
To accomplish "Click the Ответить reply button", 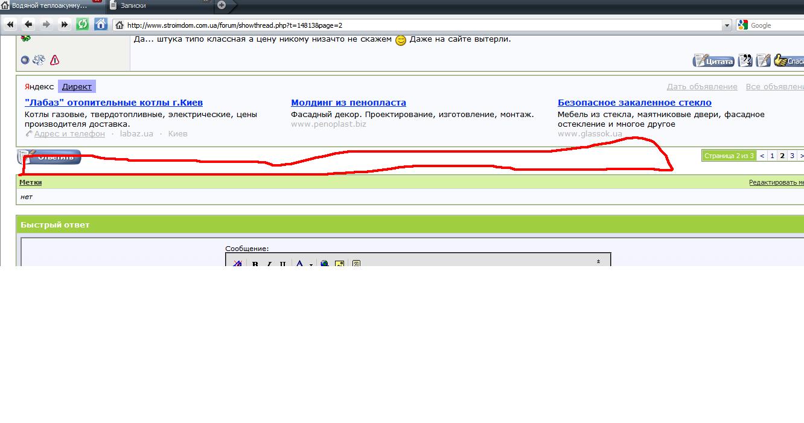I will tap(49, 157).
